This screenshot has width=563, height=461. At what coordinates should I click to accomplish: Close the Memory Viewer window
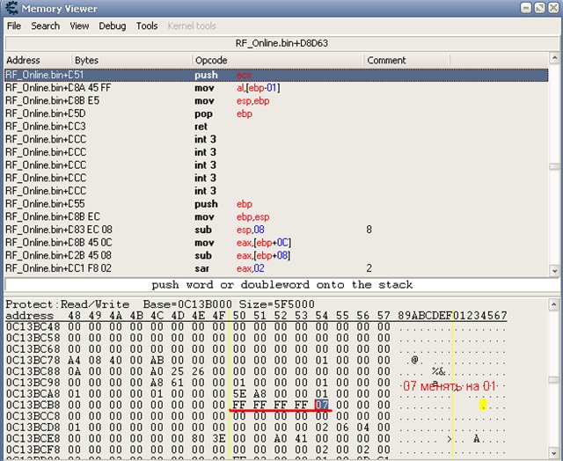coord(553,8)
